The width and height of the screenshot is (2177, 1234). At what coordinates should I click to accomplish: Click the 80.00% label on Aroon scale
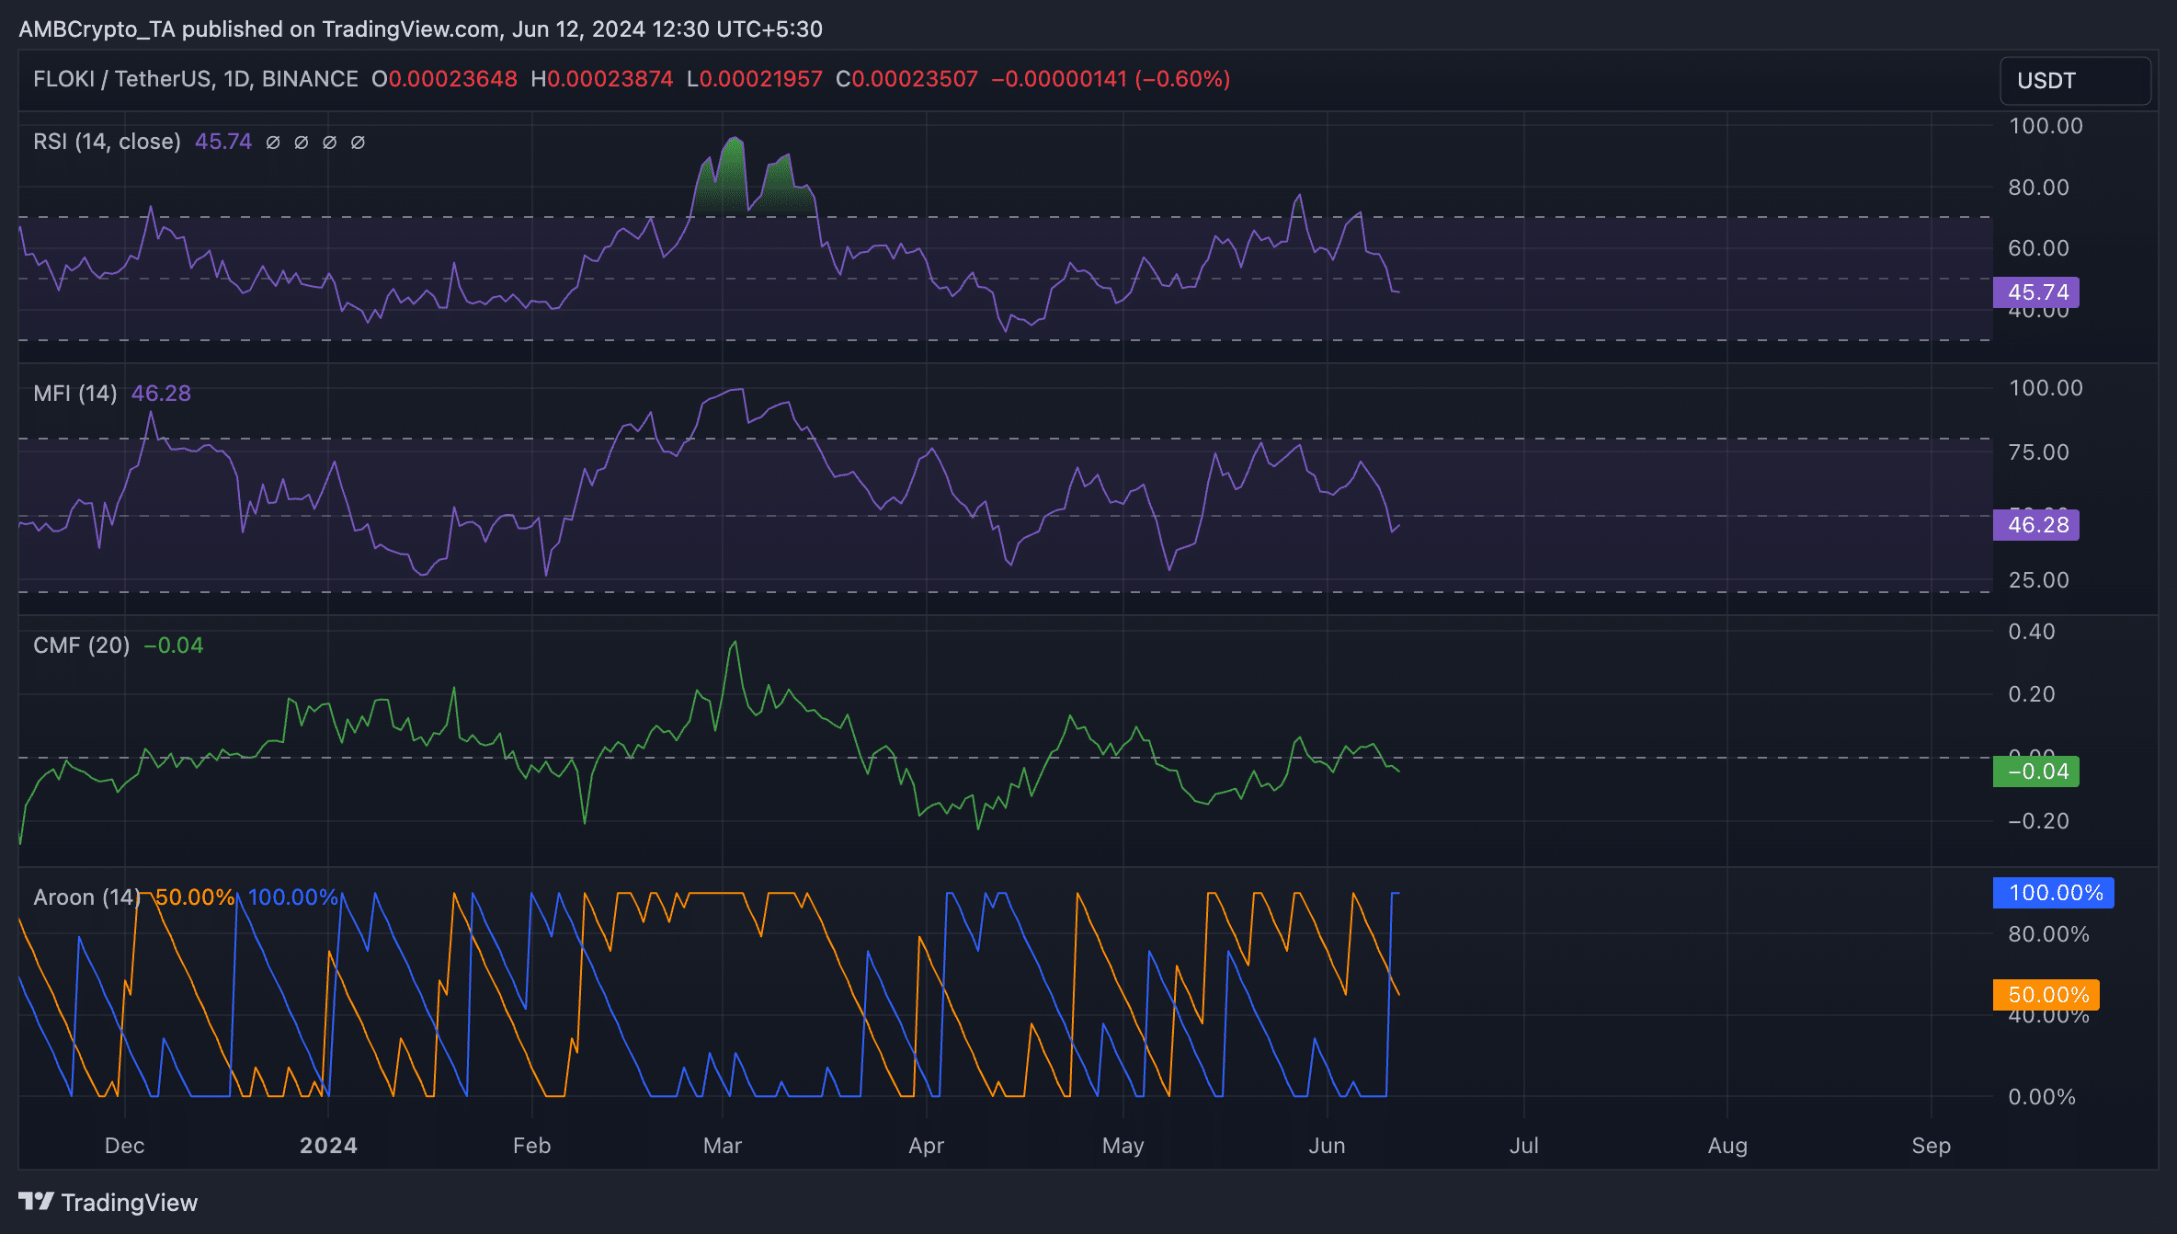[2048, 934]
